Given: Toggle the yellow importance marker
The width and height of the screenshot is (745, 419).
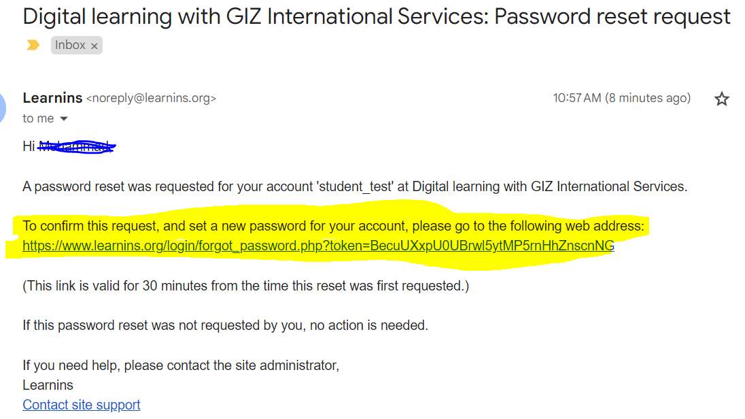Looking at the screenshot, I should (33, 45).
